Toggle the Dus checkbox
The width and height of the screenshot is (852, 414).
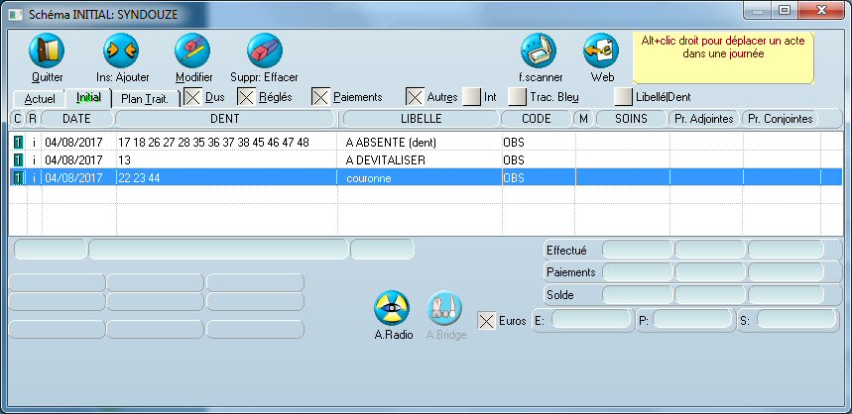click(192, 98)
